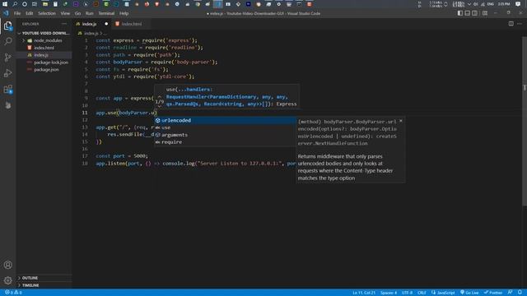The width and height of the screenshot is (527, 296).
Task: Click the VS Code logo icon
Action: click(x=6, y=13)
